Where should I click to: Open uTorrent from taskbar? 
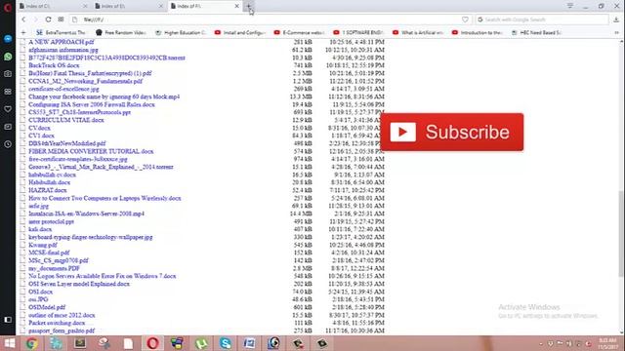coord(201,343)
